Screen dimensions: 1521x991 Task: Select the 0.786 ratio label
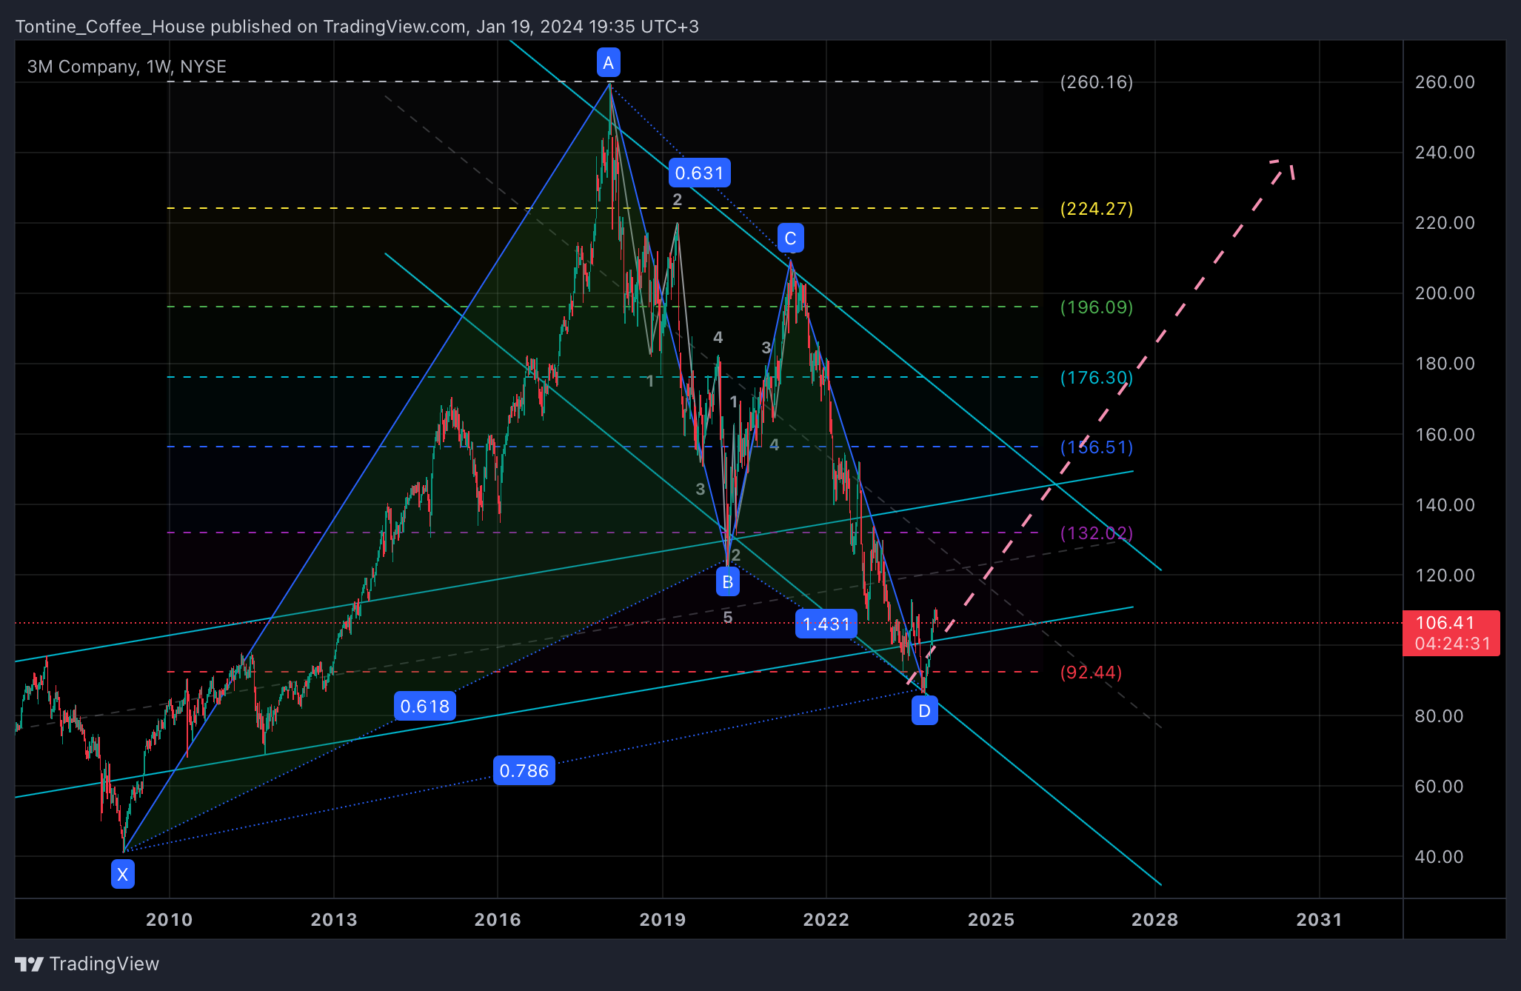click(524, 770)
